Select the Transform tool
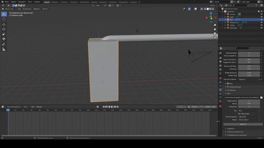 click(4, 39)
